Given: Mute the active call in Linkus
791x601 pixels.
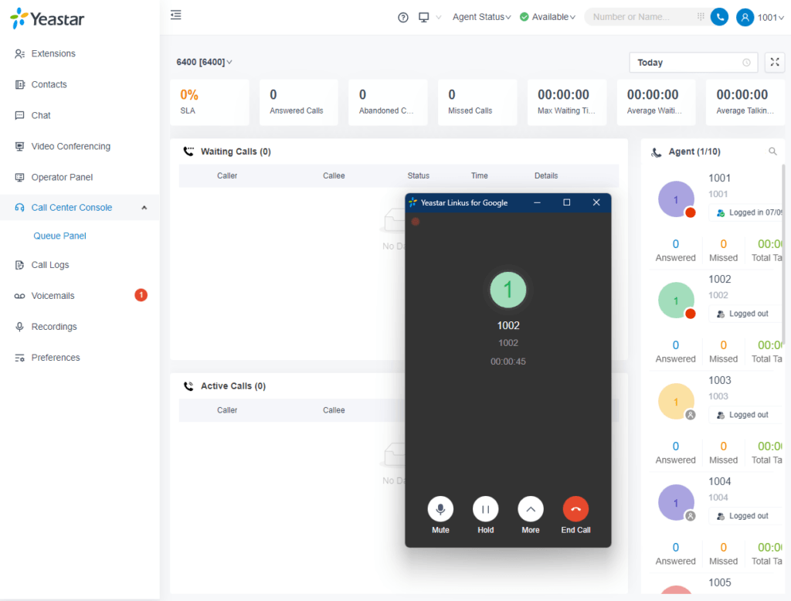Looking at the screenshot, I should [x=440, y=509].
